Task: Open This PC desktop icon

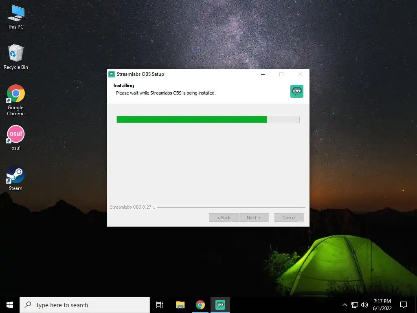Action: 16,17
